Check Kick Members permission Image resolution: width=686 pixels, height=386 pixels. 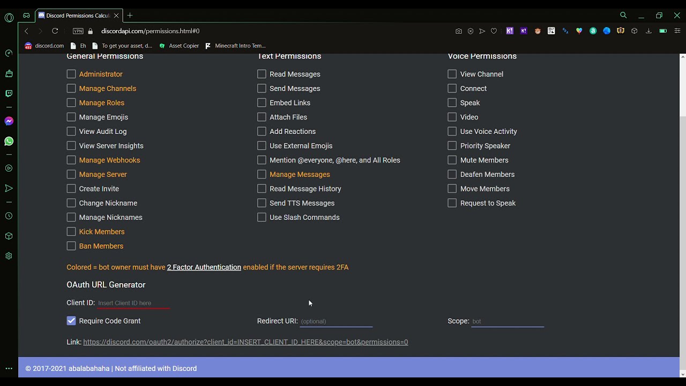point(71,232)
